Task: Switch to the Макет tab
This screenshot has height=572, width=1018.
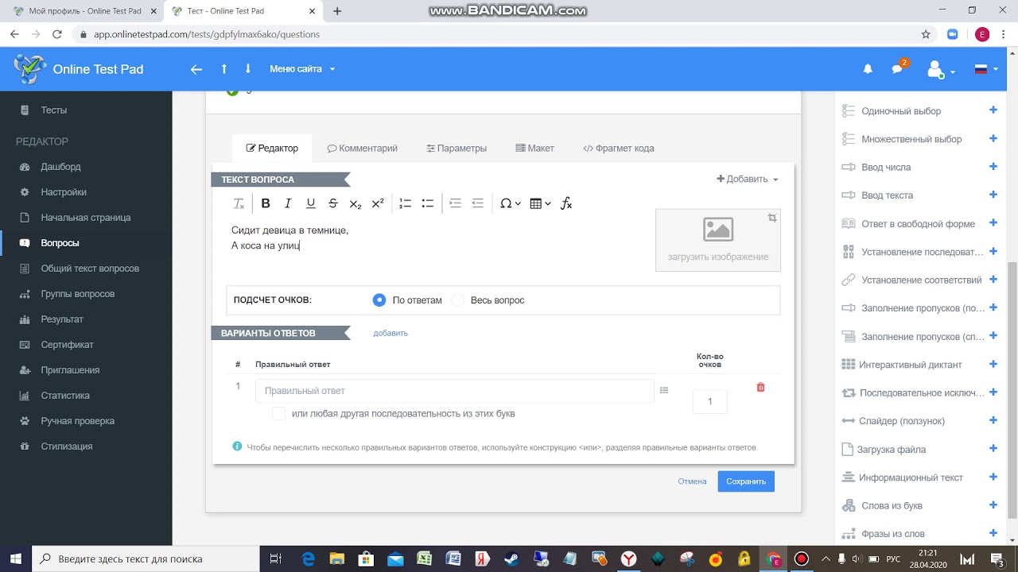Action: pyautogui.click(x=535, y=148)
